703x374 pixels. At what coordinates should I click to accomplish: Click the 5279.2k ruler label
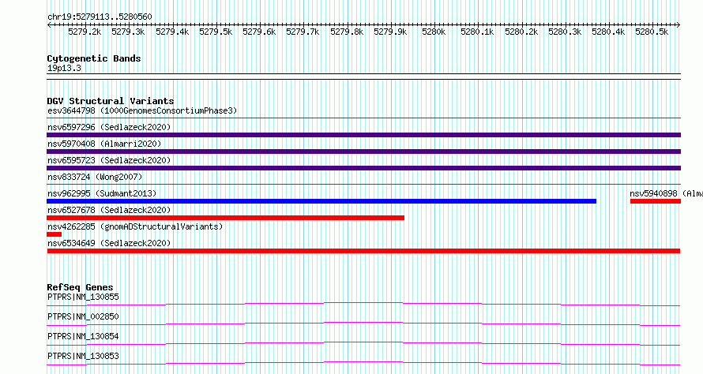(x=85, y=32)
